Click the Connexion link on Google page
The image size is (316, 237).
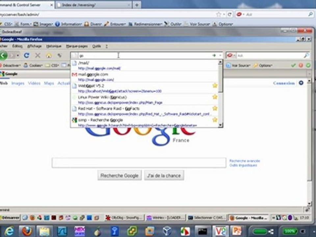point(284,83)
